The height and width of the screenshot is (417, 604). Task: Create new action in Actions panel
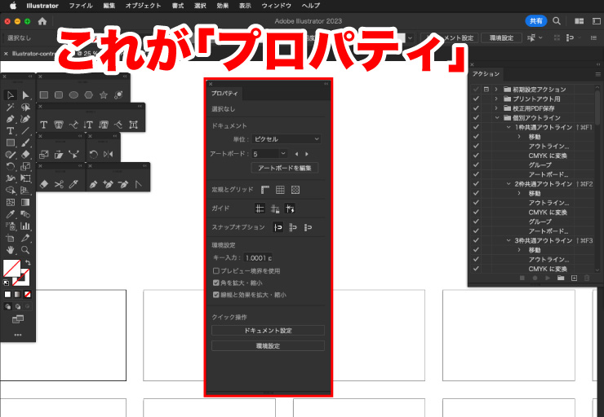click(x=574, y=278)
